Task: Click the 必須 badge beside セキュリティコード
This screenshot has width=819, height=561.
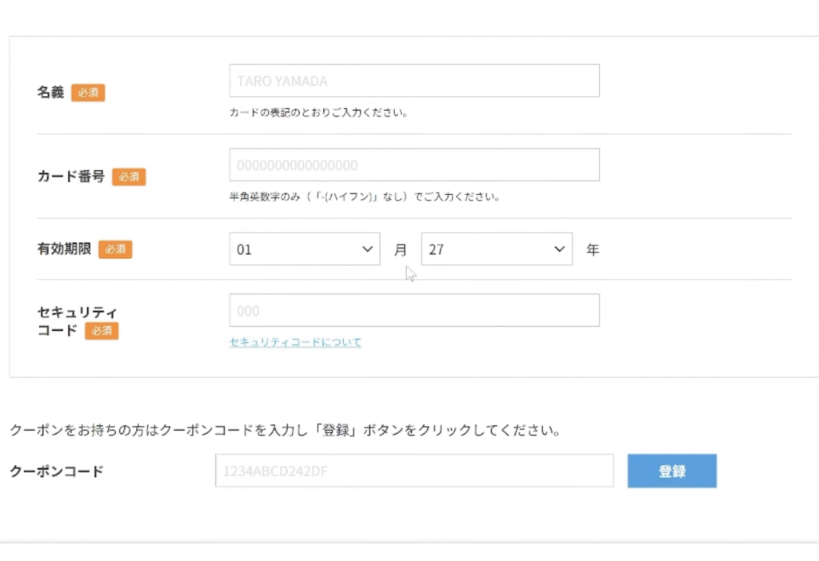Action: click(x=102, y=331)
